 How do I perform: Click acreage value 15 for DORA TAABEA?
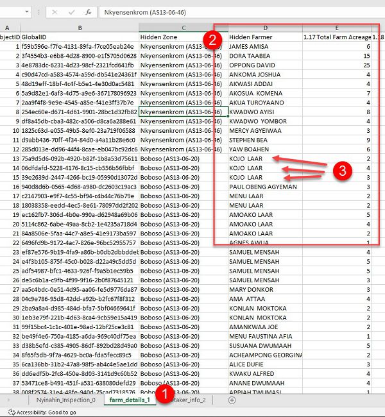[x=337, y=56]
